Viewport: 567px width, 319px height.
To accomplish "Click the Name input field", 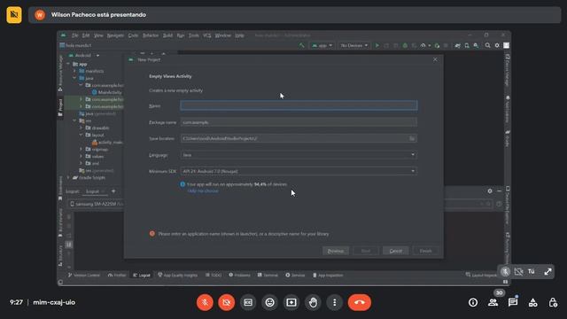I will [x=299, y=105].
